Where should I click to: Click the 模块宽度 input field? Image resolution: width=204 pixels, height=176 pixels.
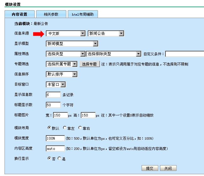click(x=55, y=138)
